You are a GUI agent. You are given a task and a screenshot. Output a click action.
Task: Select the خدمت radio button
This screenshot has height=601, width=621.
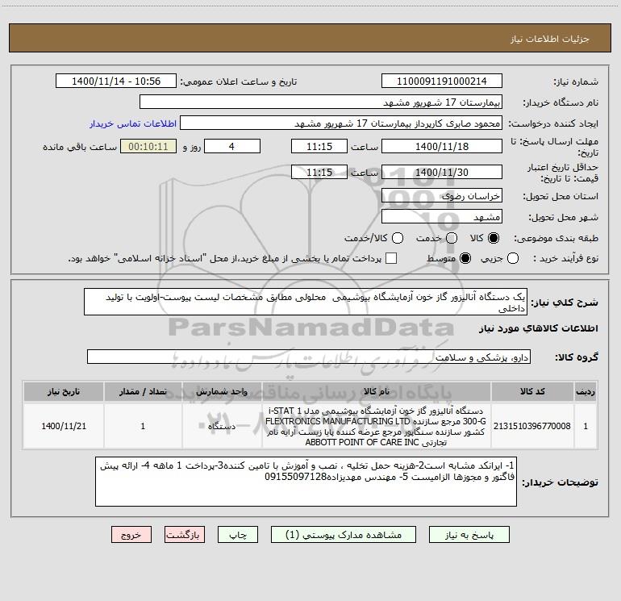452,238
